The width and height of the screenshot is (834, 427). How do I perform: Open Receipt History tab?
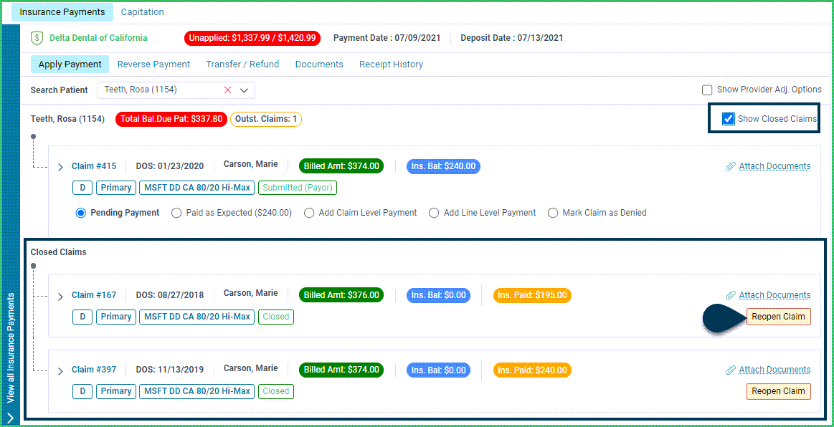391,64
